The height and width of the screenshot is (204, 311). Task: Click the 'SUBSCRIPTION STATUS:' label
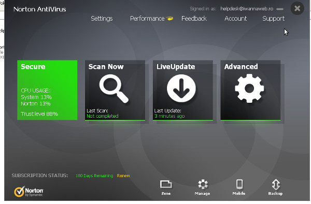tap(40, 176)
